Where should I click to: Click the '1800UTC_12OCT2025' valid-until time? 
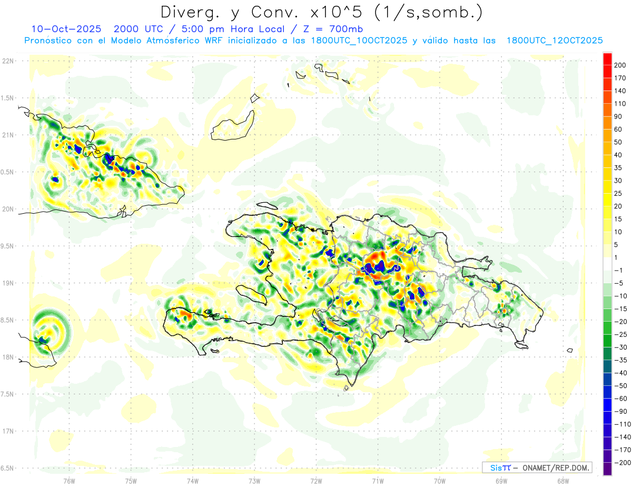(555, 41)
